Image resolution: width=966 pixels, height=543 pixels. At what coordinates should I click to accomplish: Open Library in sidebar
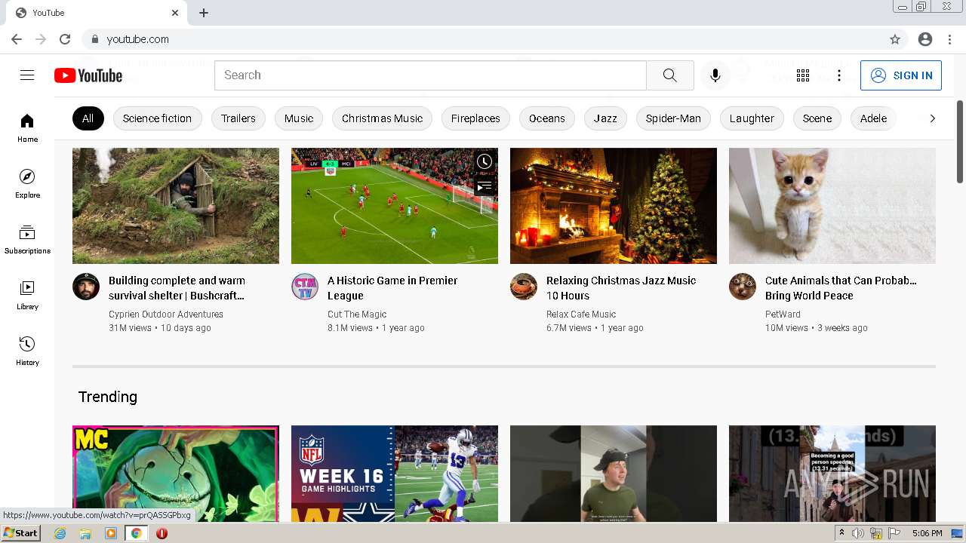[27, 296]
